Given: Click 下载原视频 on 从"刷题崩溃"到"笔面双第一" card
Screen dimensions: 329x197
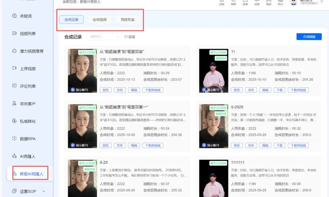Looking at the screenshot, I should coord(153,146).
